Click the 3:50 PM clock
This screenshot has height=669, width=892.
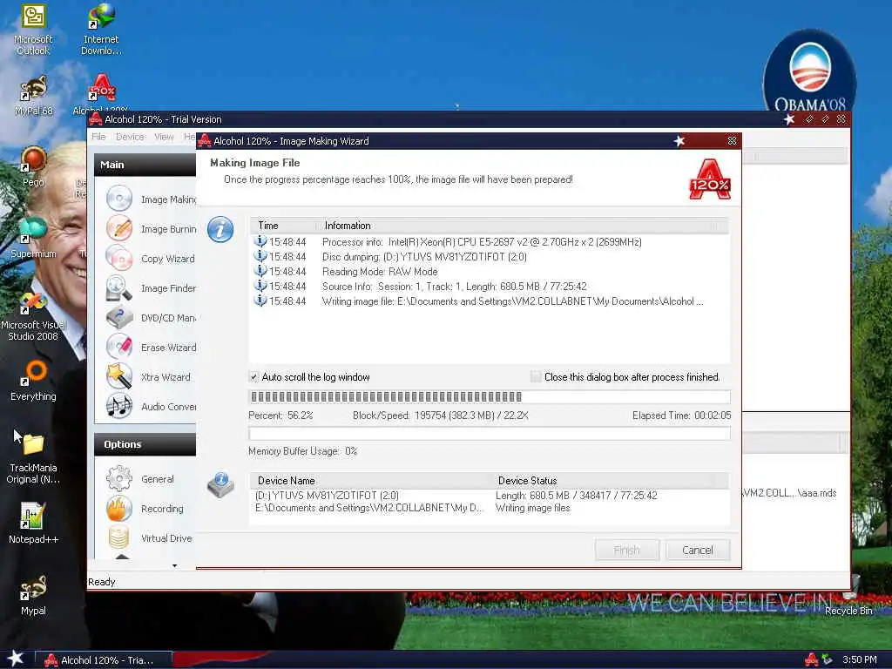click(860, 660)
